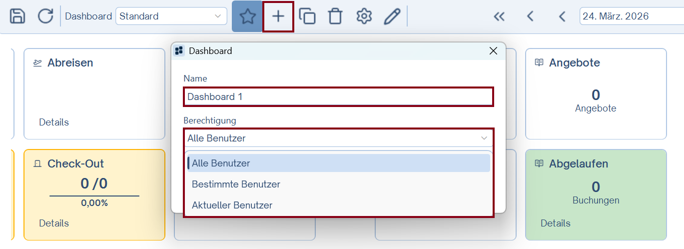Toggle the star favorite icon
Image resolution: width=684 pixels, height=249 pixels.
[x=247, y=16]
